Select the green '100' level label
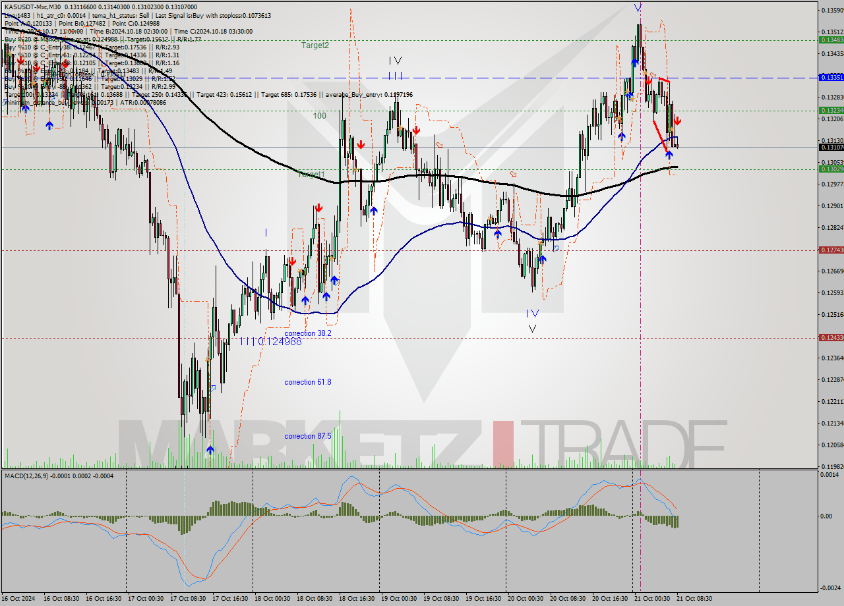Screen dimensions: 844x606 pyautogui.click(x=319, y=116)
